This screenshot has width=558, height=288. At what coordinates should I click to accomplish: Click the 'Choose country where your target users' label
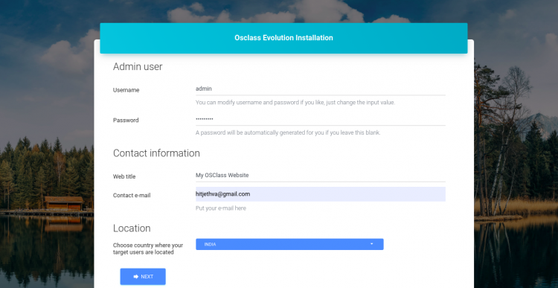point(148,249)
